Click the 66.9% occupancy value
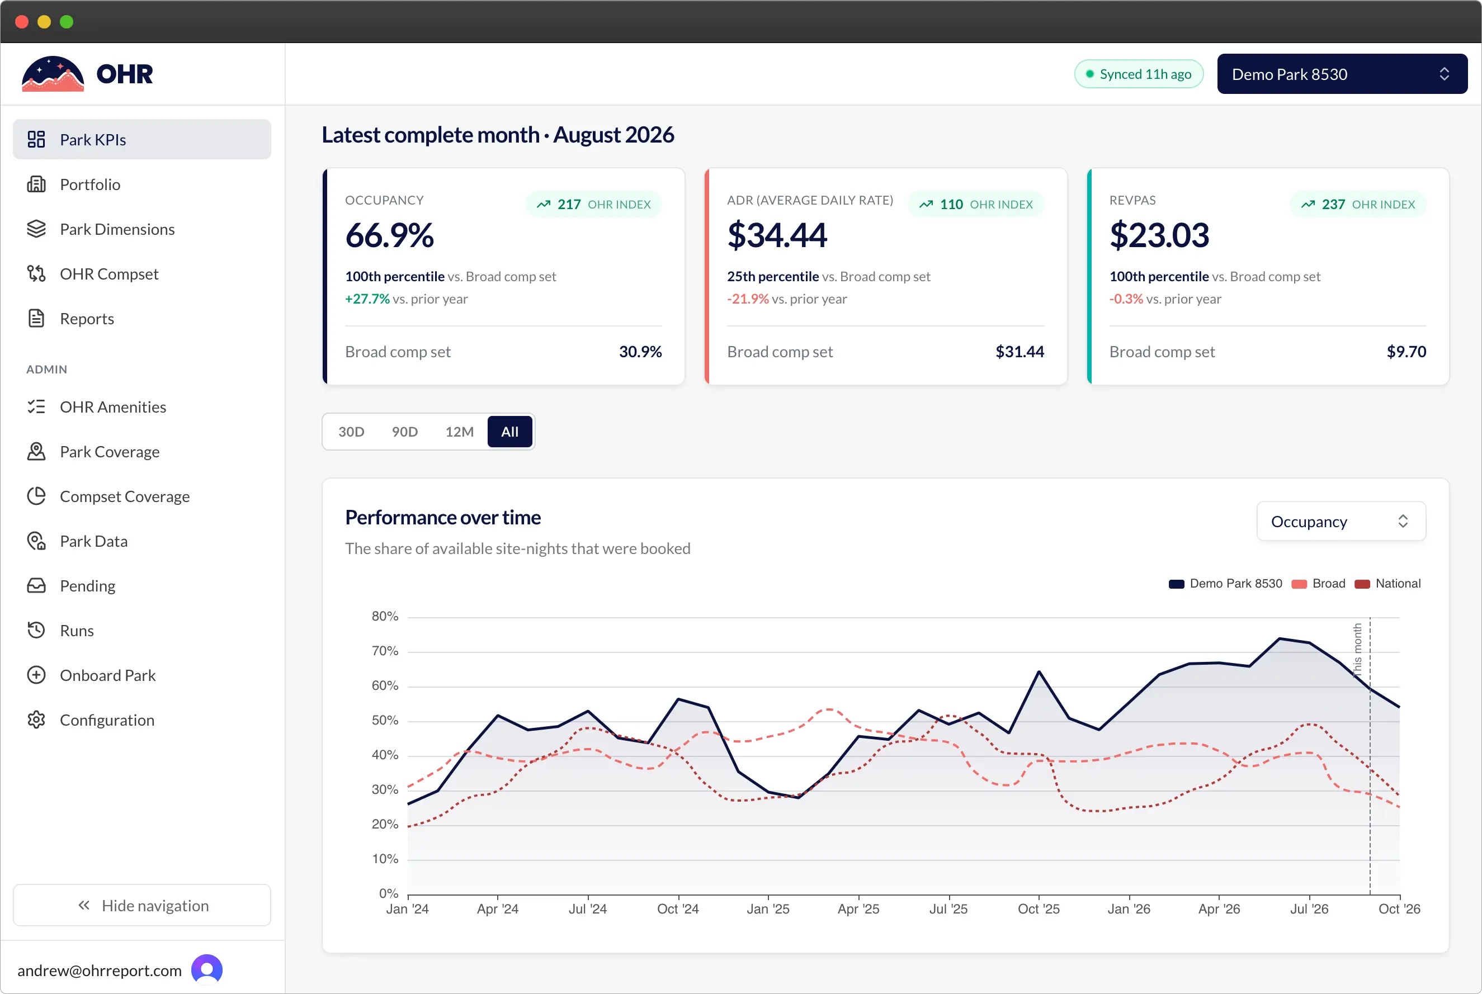 click(389, 235)
